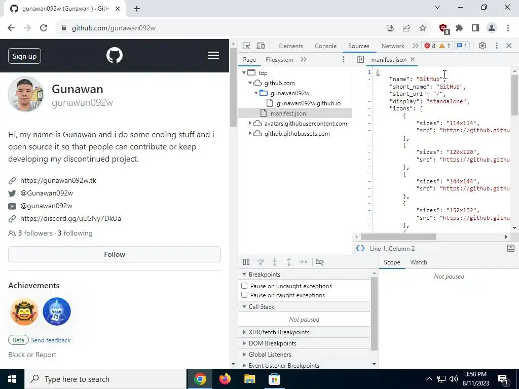Image resolution: width=519 pixels, height=389 pixels.
Task: Open the discord.gg invite link
Action: click(70, 218)
